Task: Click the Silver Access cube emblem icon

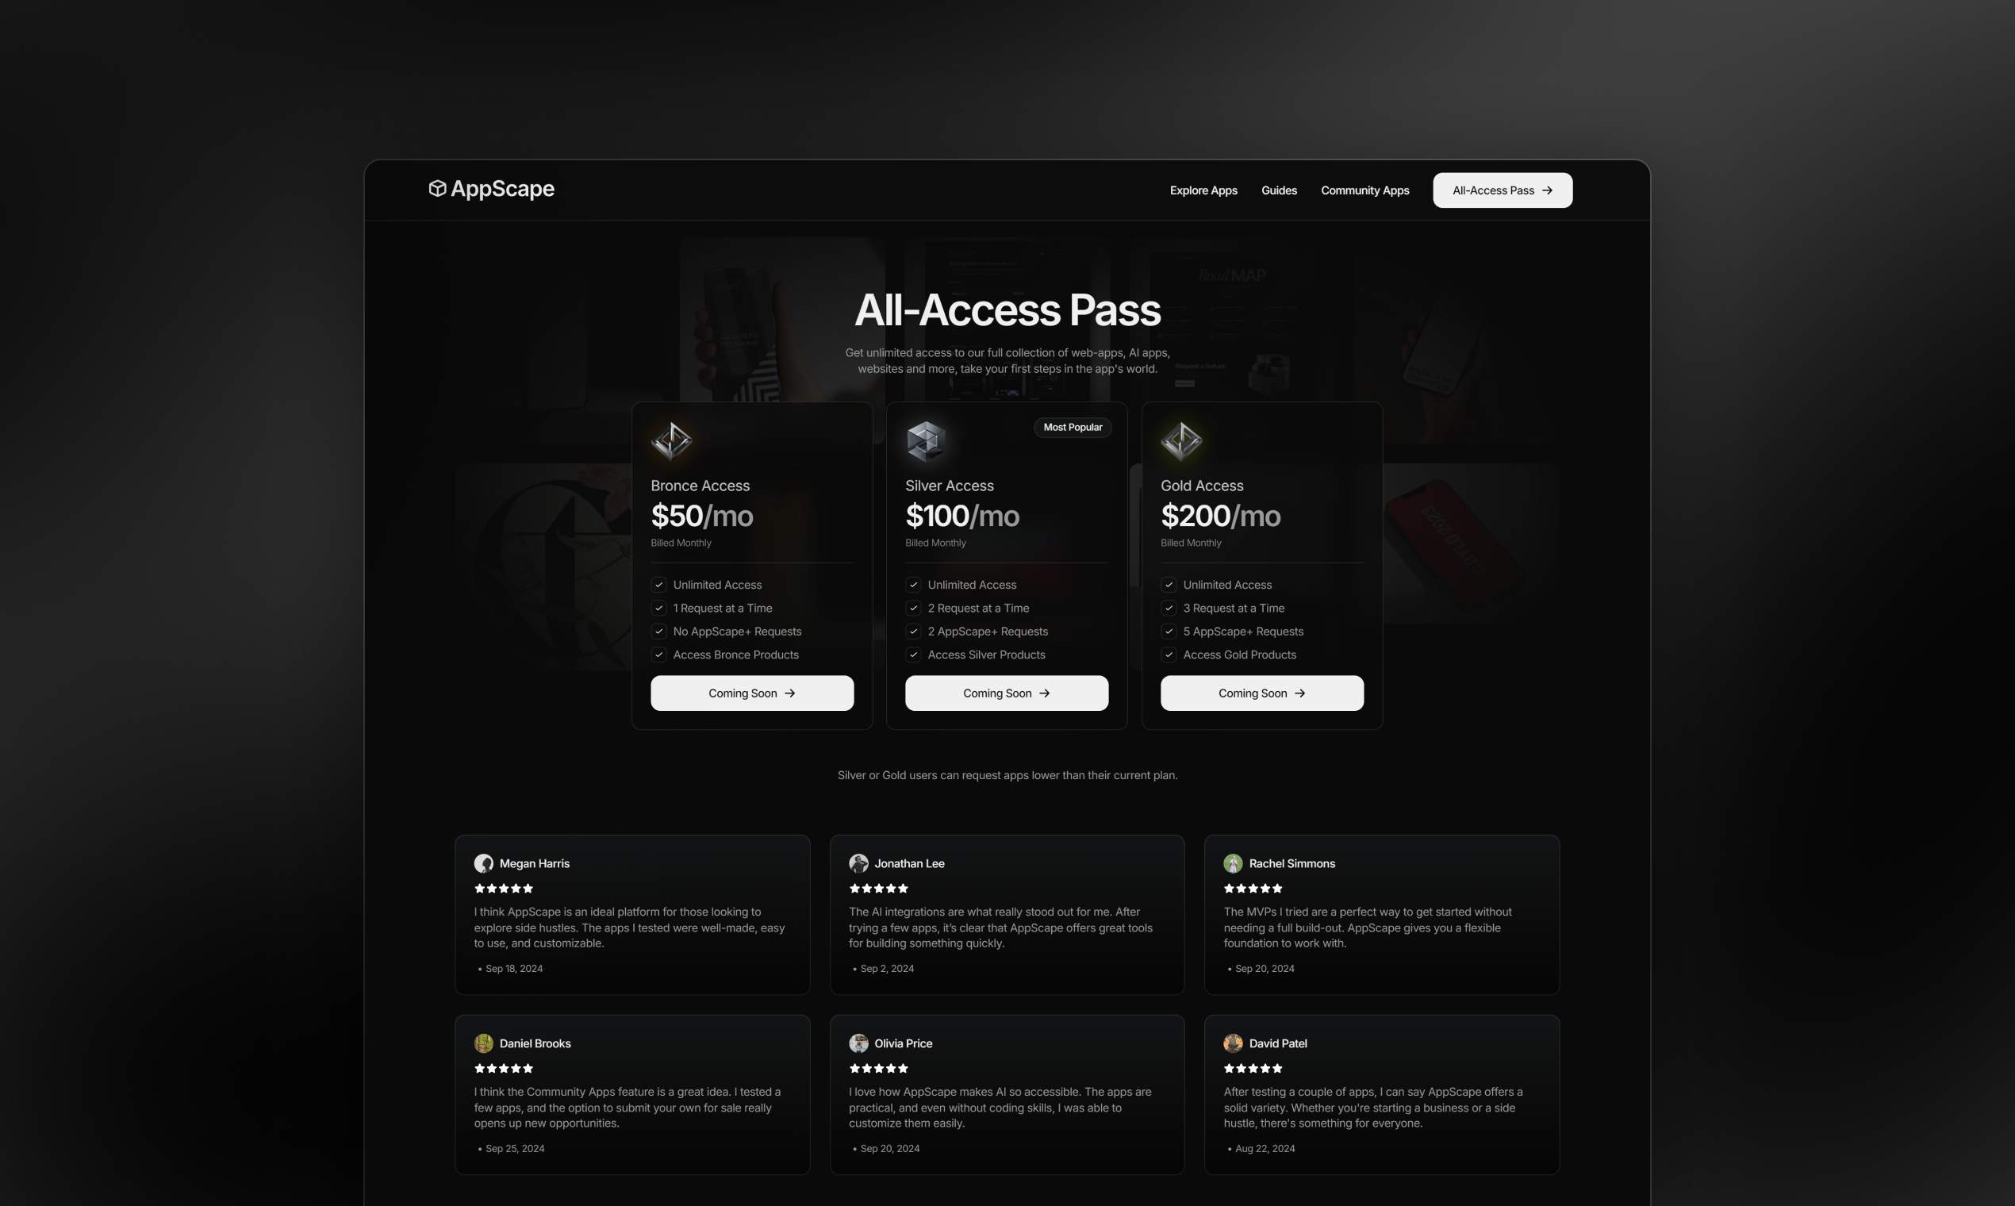Action: pyautogui.click(x=927, y=441)
